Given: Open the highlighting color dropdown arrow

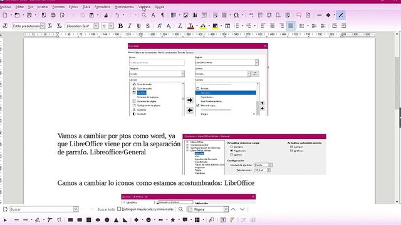Looking at the screenshot, I should point(209,26).
